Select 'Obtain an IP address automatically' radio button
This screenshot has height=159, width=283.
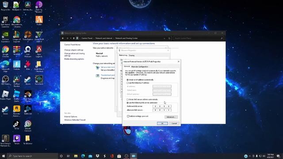[x=127, y=79]
